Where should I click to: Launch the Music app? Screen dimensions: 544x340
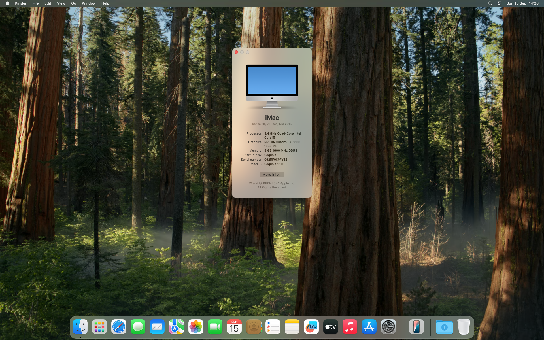pos(350,327)
